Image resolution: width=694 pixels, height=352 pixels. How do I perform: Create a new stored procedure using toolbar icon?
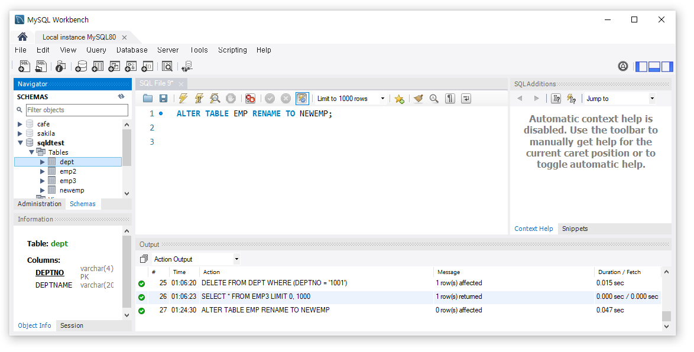(131, 66)
